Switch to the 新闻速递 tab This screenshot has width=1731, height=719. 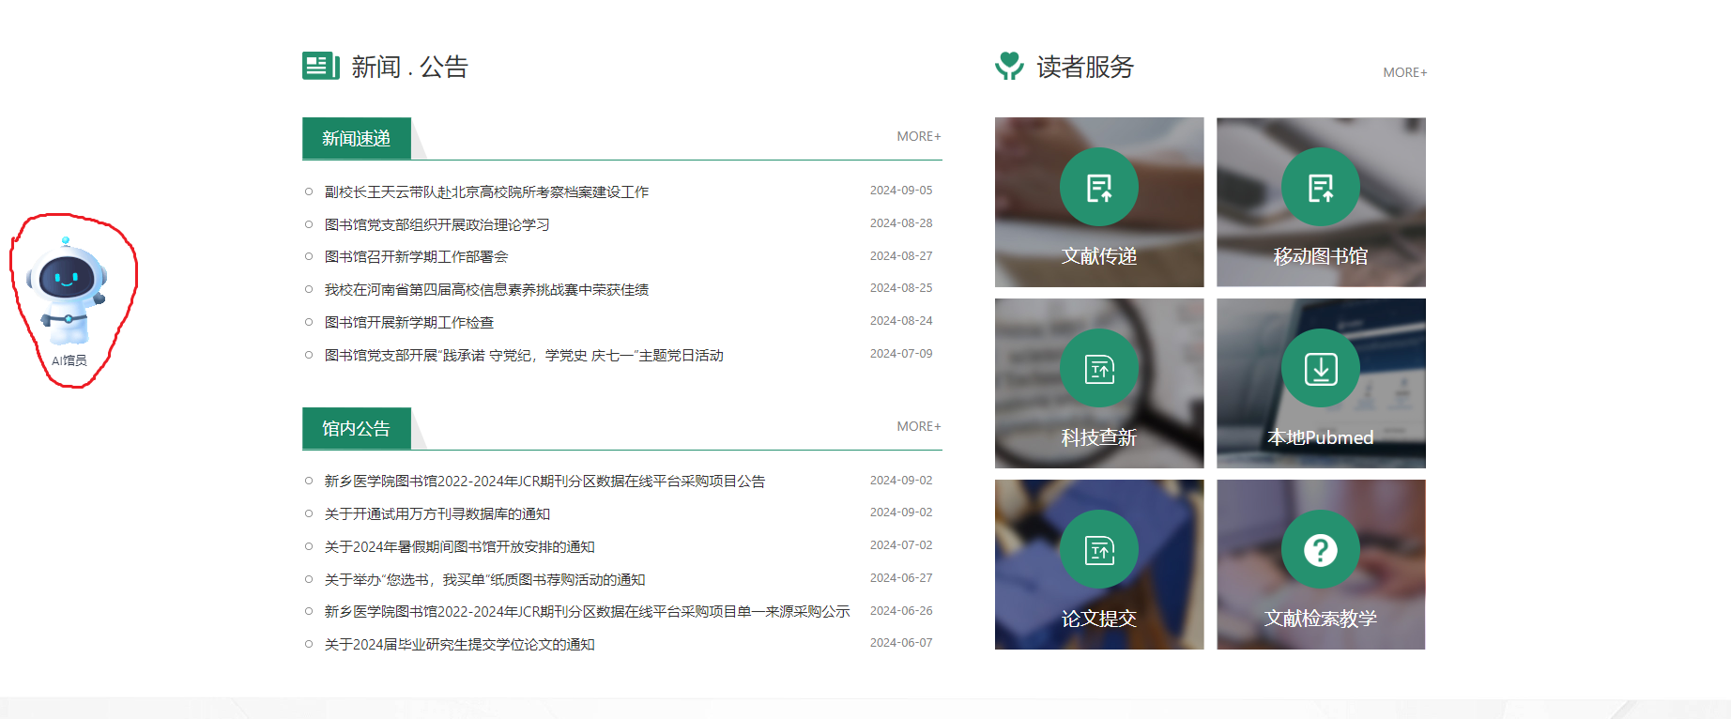(356, 139)
